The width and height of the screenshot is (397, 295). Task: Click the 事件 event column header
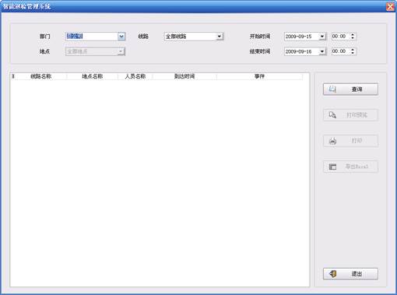[259, 76]
